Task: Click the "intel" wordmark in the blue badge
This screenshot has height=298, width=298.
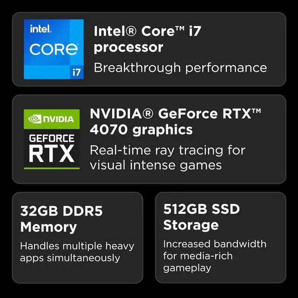Action: click(x=41, y=29)
